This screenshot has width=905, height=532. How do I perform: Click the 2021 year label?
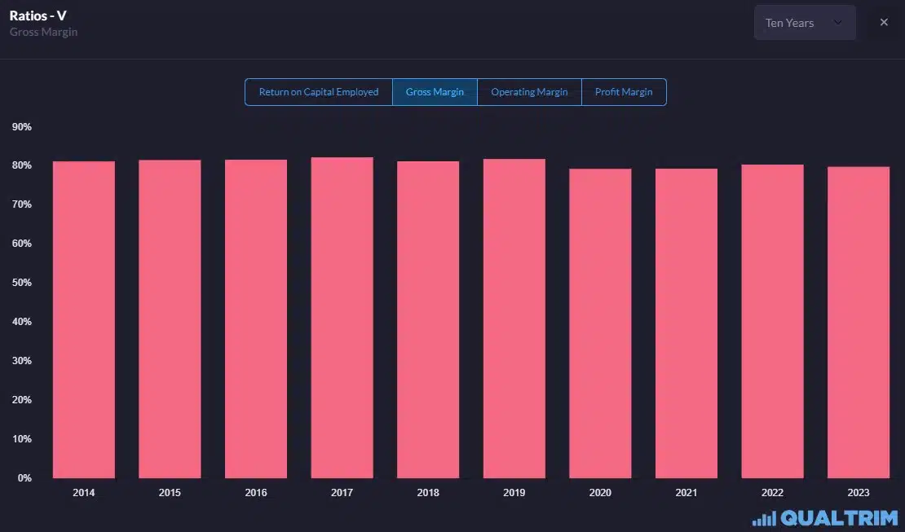click(686, 492)
